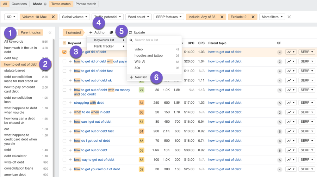Screen dimensions: 317x177
Task: Remove the Exclude: 2 filter
Action: [253, 17]
